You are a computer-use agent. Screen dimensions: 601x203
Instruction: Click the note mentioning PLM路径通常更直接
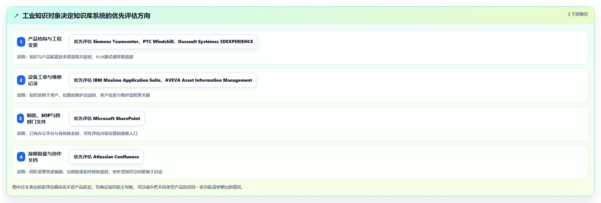tap(75, 57)
